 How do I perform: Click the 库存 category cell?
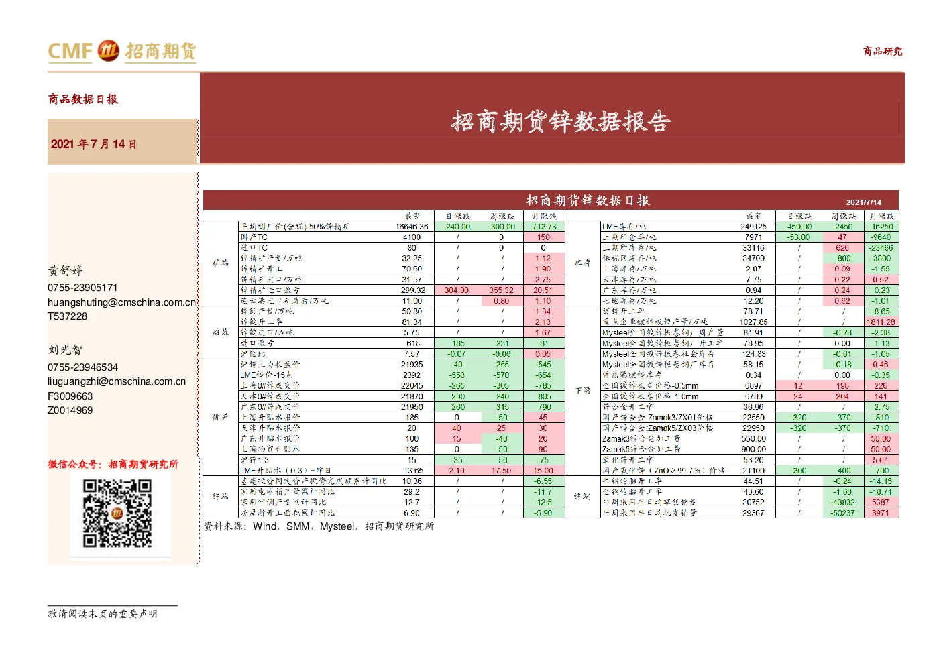pos(582,263)
